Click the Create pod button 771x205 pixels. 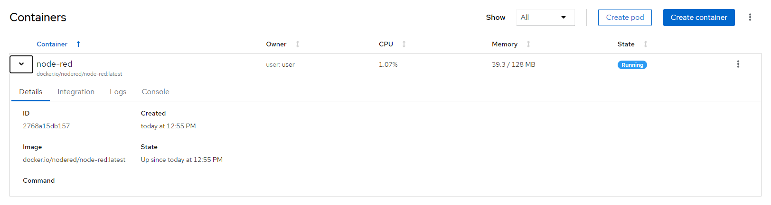click(x=624, y=18)
